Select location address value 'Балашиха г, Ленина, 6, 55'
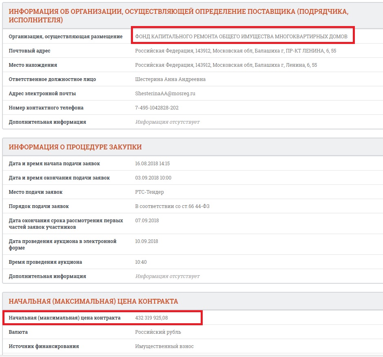This screenshot has width=383, height=357. click(x=226, y=65)
